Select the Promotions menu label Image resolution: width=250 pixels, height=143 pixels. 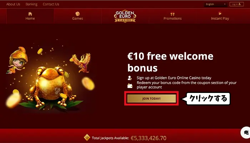[x=172, y=18]
